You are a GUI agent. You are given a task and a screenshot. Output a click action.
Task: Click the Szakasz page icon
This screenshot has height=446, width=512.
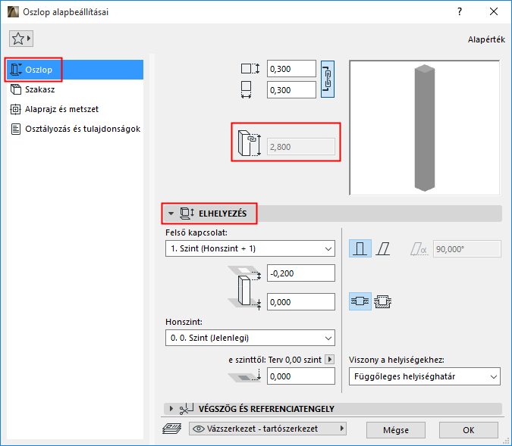[16, 89]
